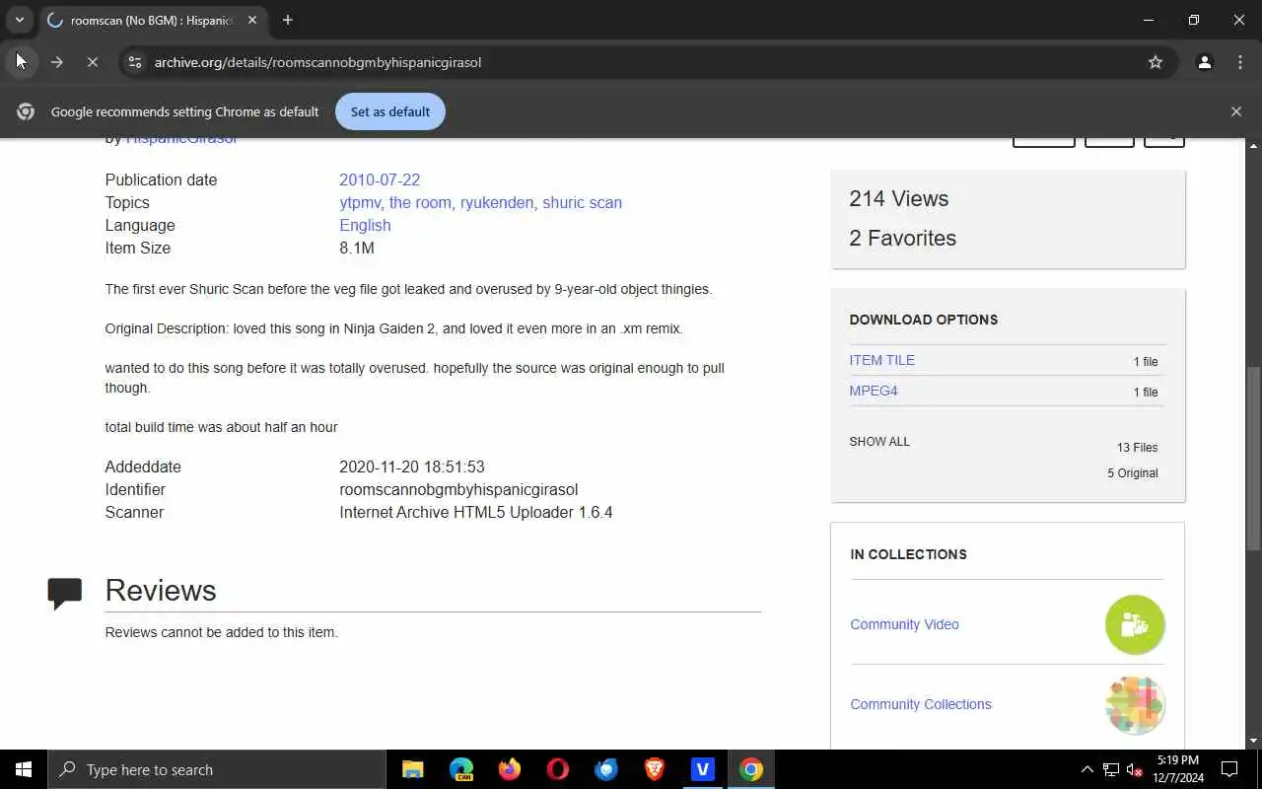Viewport: 1262px width, 789px height.
Task: Launch Microsoft Edge Canary from the taskbar
Action: 461,769
